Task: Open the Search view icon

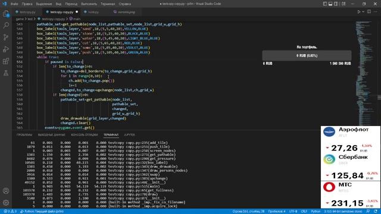Action: (6, 25)
